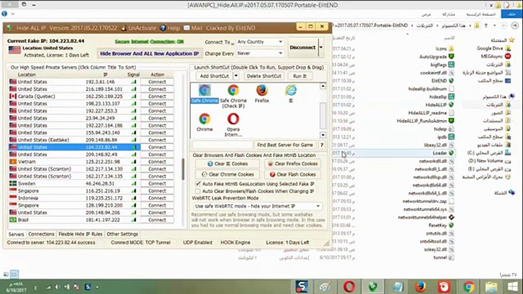Click the Delete ShortCut button
Image resolution: width=523 pixels, height=294 pixels.
click(264, 76)
